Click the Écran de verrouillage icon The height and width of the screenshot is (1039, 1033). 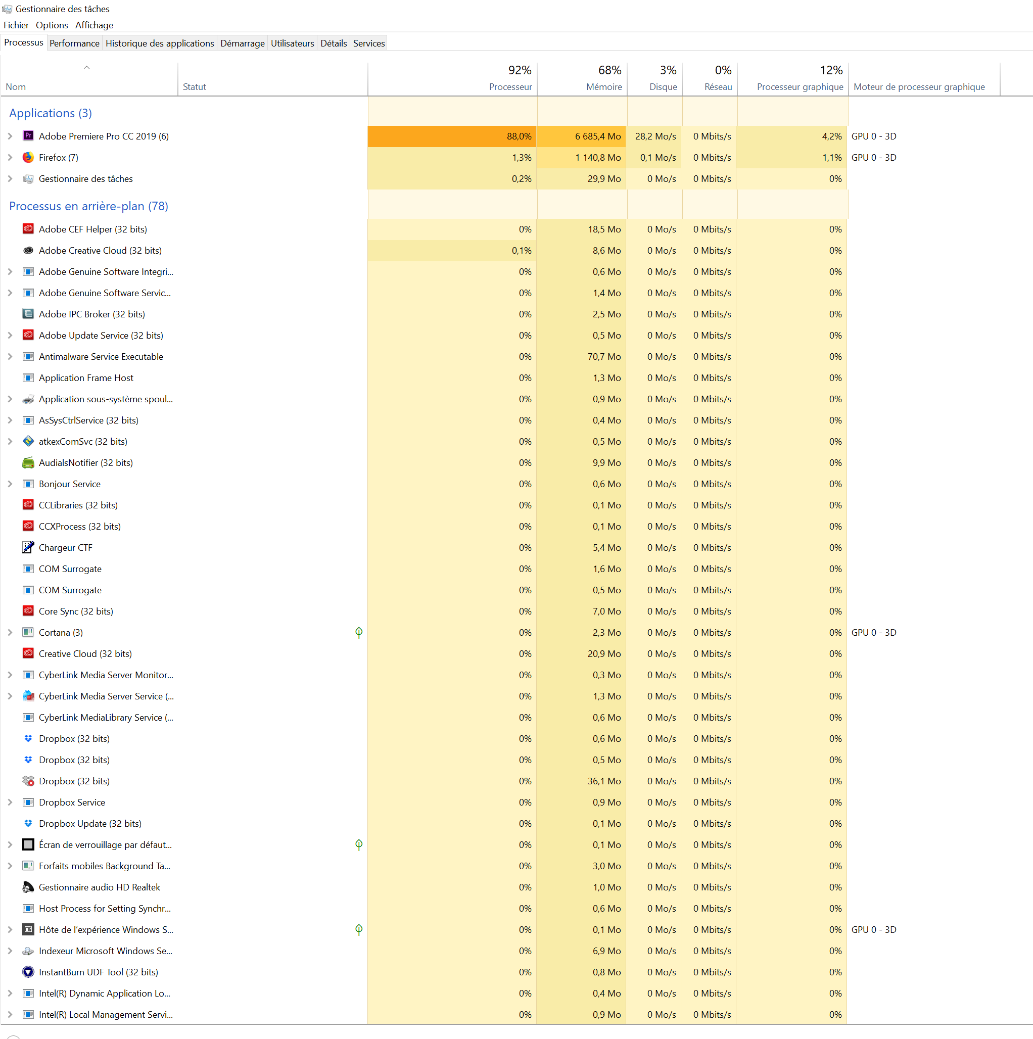[x=28, y=845]
